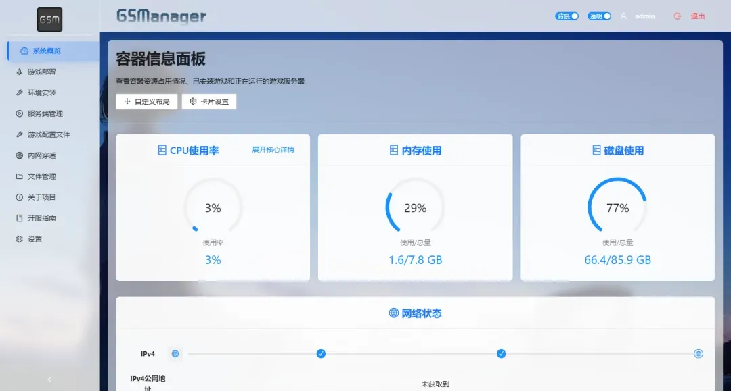
Task: Toggle the 透明 switch in the header
Action: coord(599,16)
